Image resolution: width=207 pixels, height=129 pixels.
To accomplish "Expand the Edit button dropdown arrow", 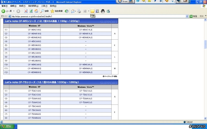I will point(89,11).
